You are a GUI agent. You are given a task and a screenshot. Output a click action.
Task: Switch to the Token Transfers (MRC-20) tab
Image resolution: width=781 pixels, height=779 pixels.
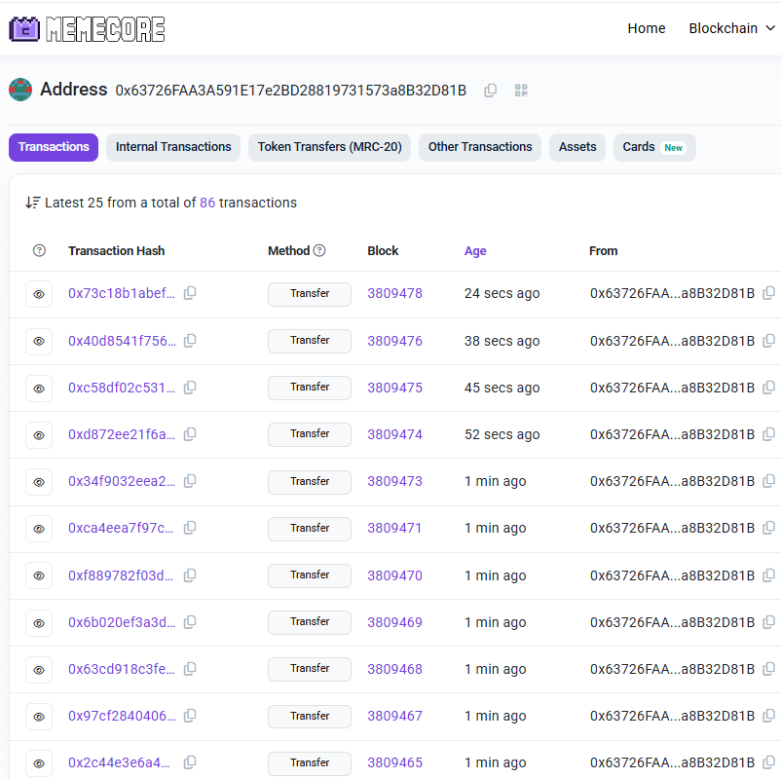[x=328, y=147]
